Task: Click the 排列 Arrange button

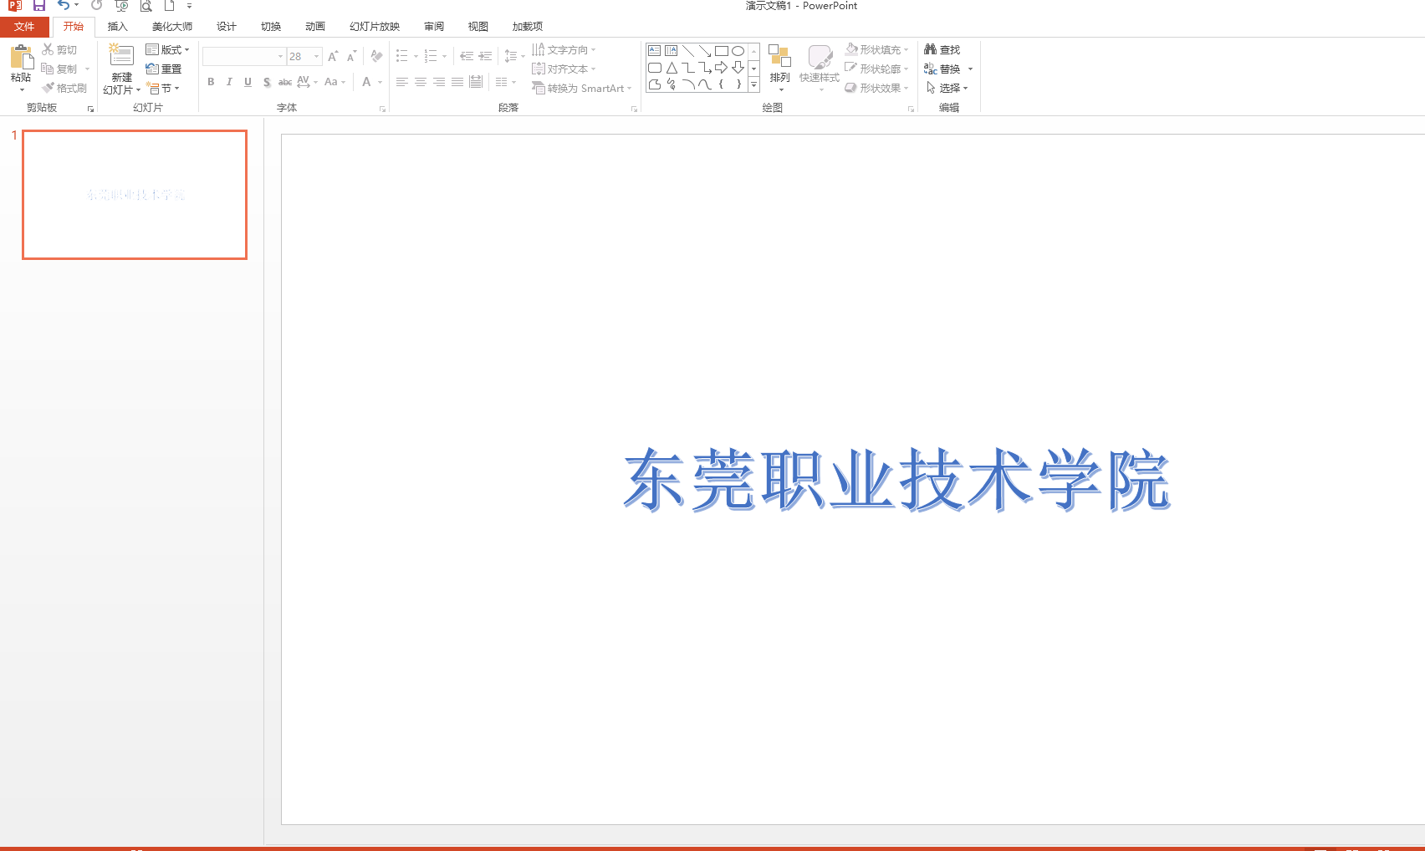Action: tap(780, 68)
